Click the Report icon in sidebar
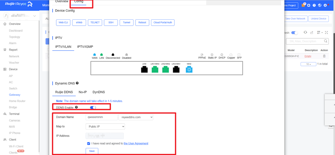 (x=5, y=50)
